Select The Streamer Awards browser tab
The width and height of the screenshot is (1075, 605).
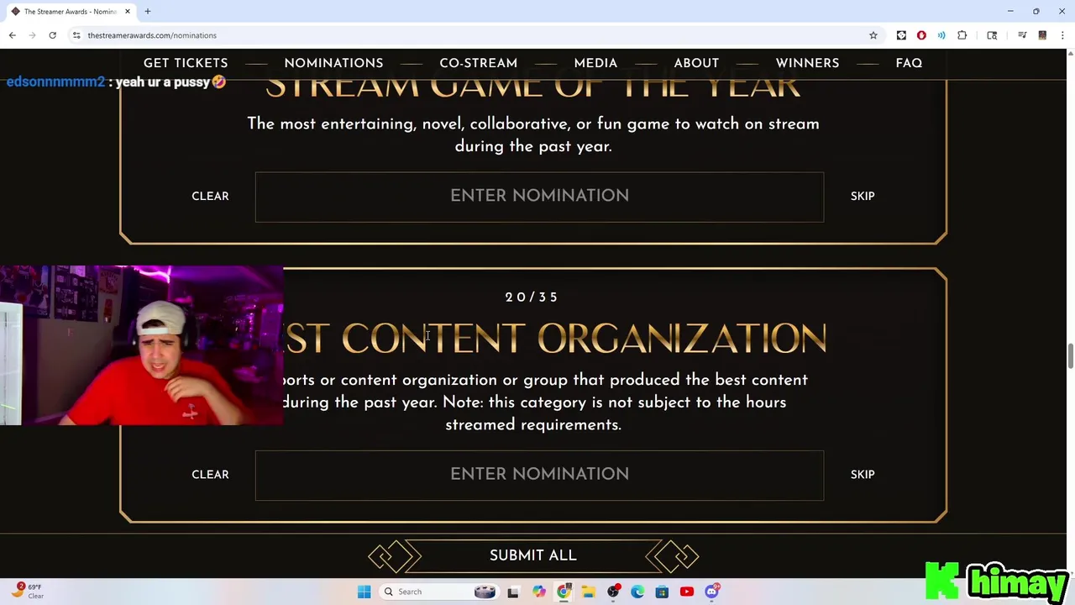pos(70,11)
